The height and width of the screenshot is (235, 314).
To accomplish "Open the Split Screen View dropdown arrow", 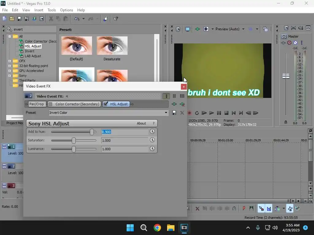I will 213,29.
